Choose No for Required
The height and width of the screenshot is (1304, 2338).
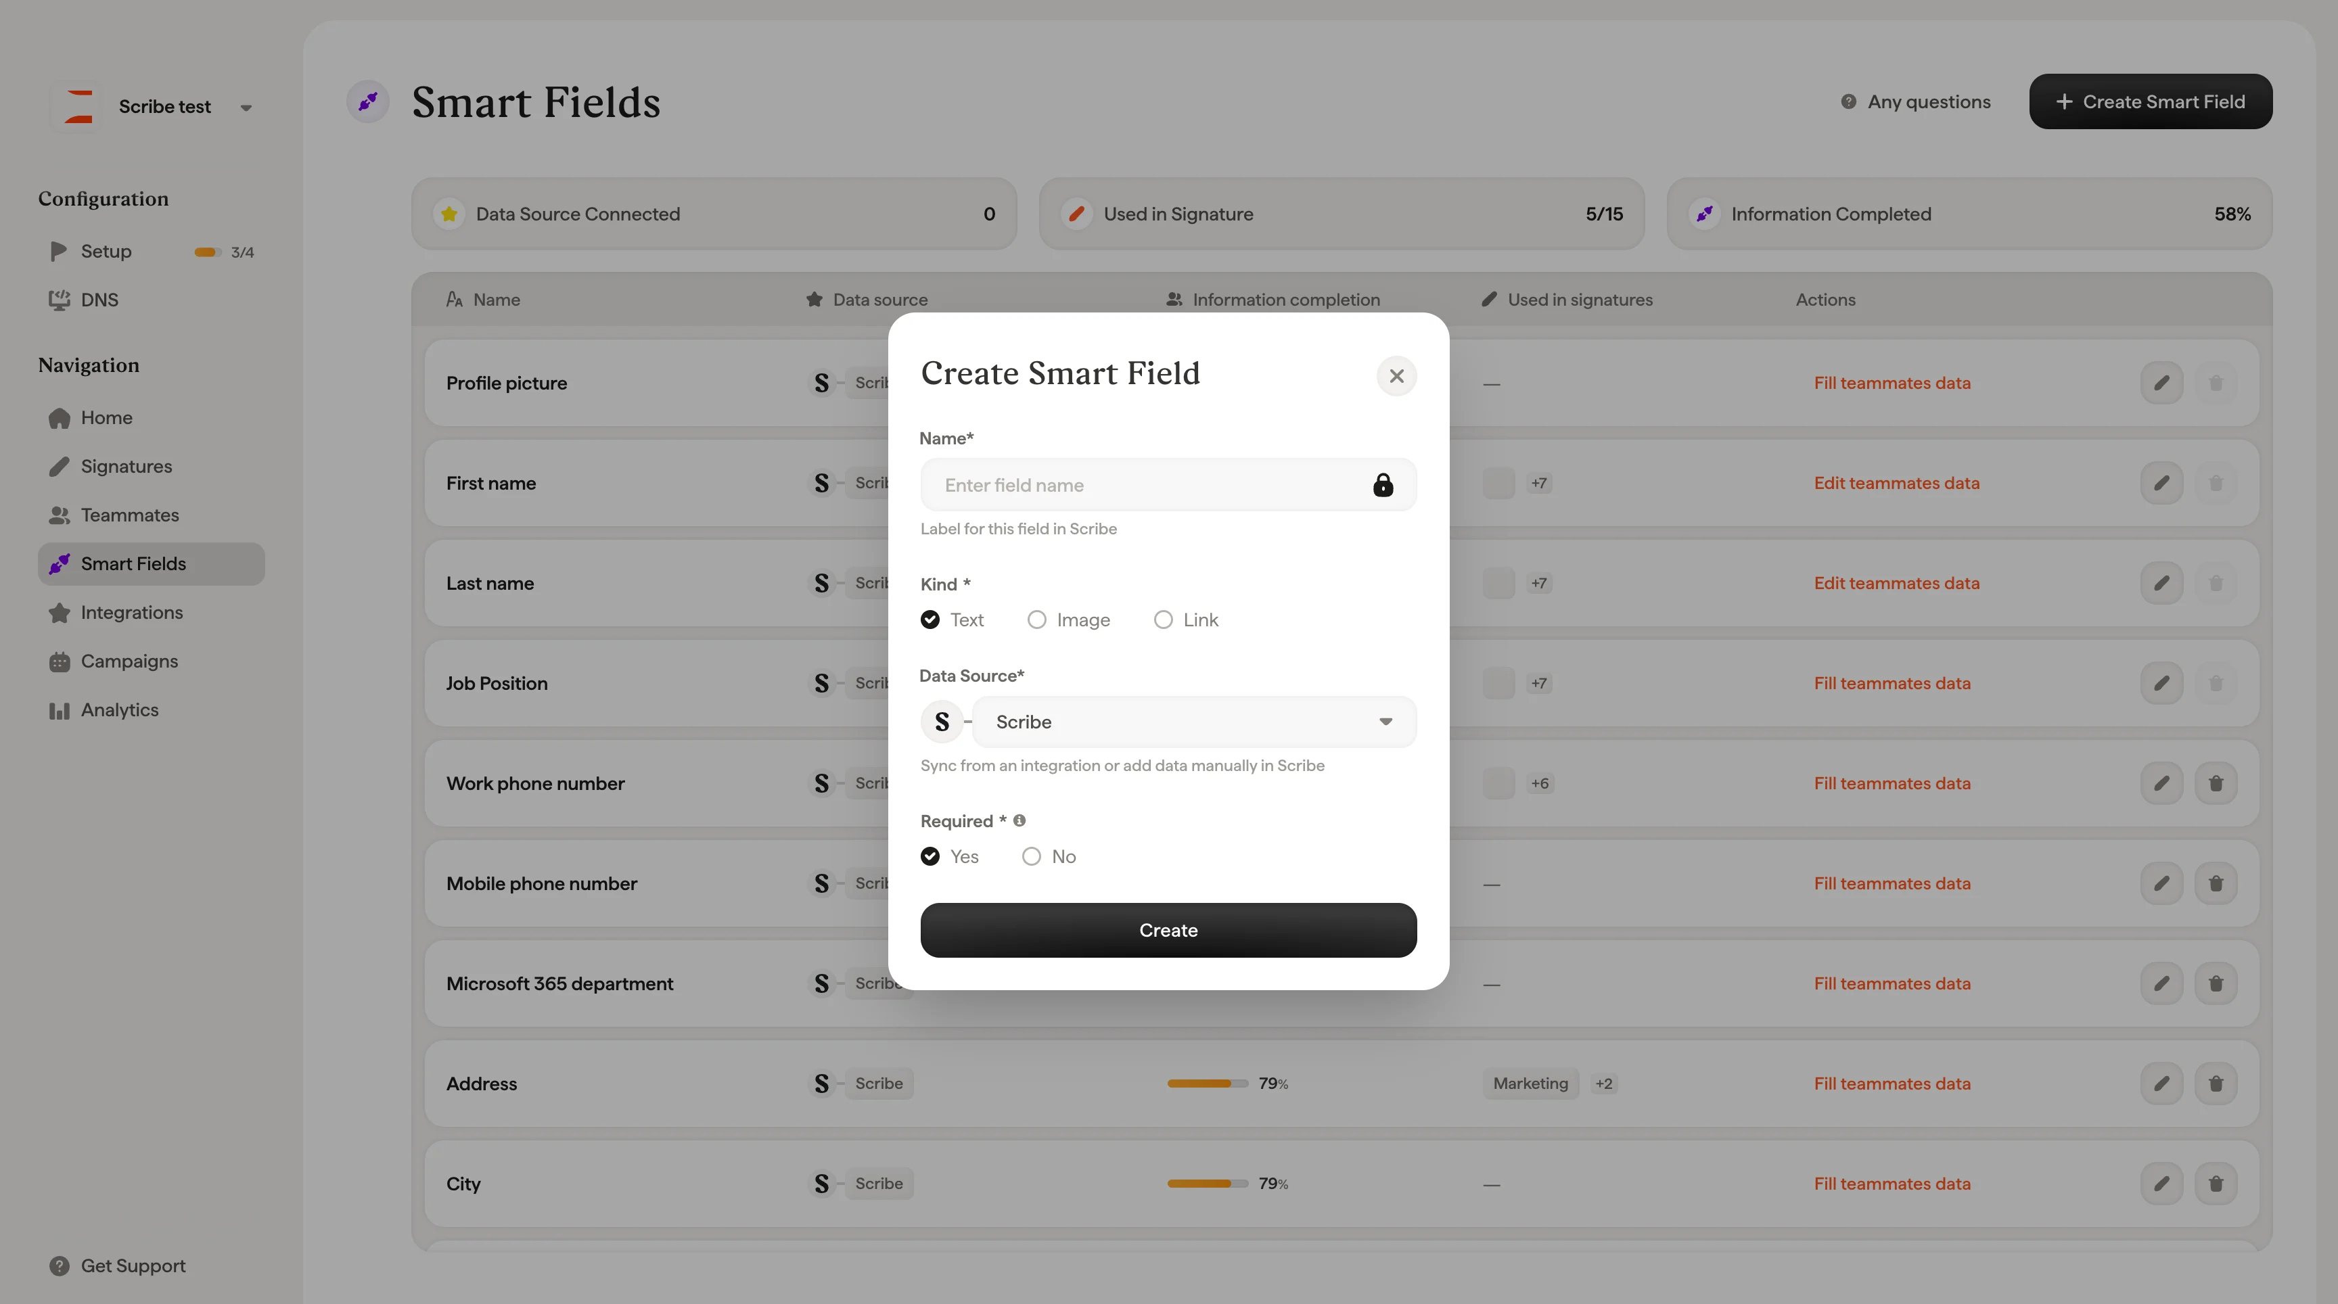coord(1031,857)
